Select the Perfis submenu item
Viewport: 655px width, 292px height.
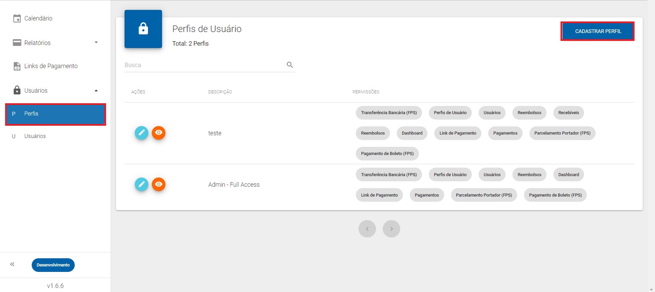[x=56, y=114]
